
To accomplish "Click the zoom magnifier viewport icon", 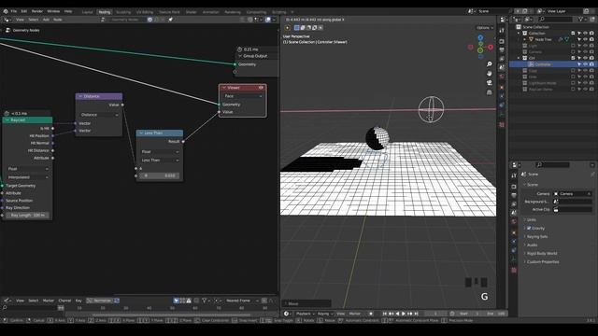I will coord(490,64).
